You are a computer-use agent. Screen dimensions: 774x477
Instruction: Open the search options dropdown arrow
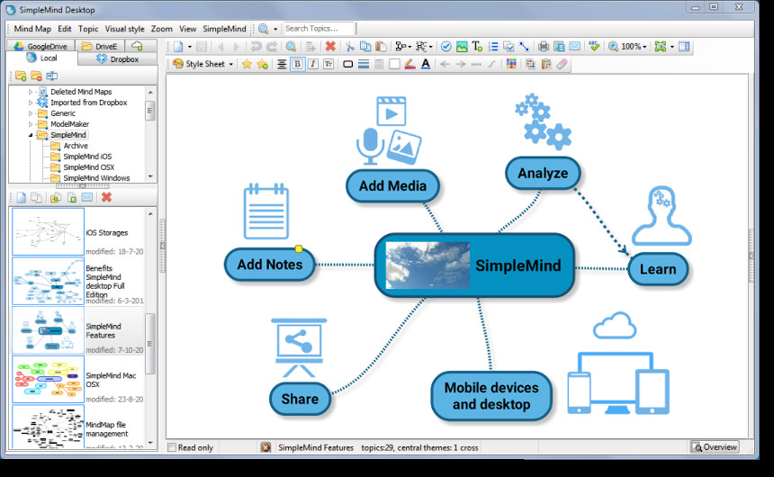[275, 29]
